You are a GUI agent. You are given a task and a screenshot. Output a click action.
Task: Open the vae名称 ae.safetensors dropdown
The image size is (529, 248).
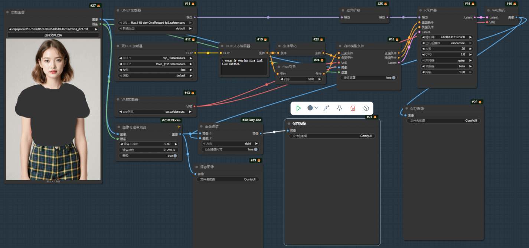[156, 112]
